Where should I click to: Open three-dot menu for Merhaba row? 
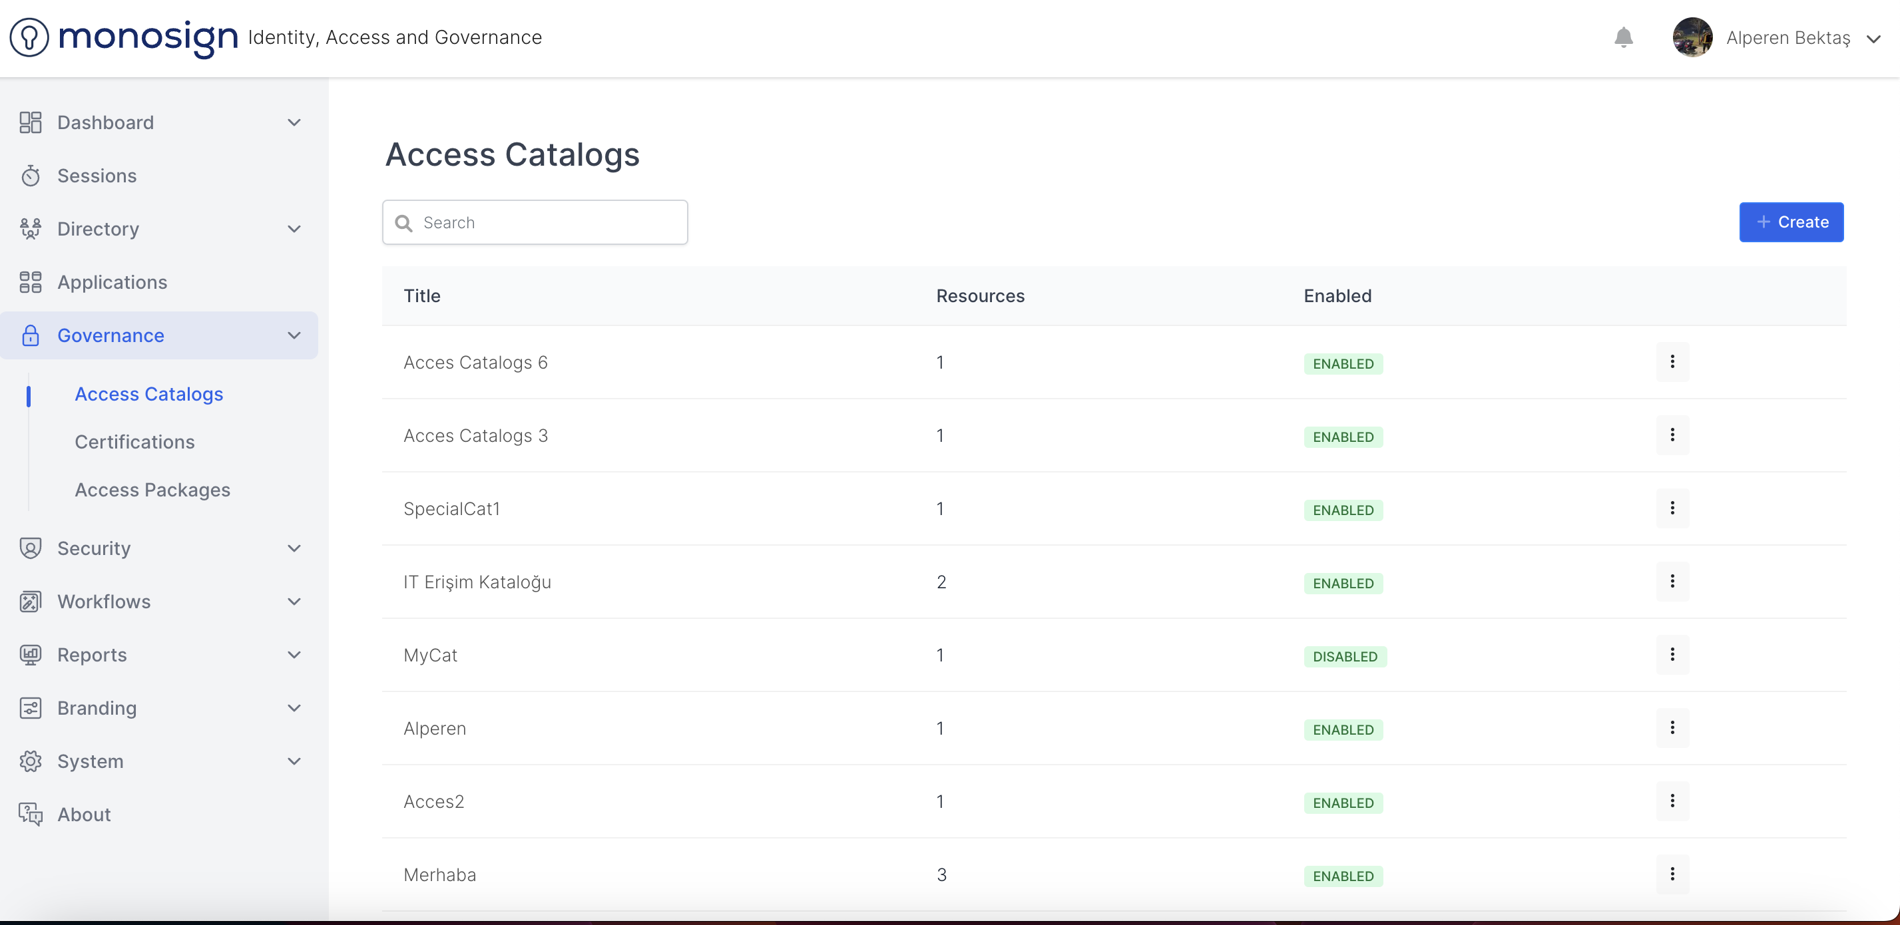(1672, 873)
